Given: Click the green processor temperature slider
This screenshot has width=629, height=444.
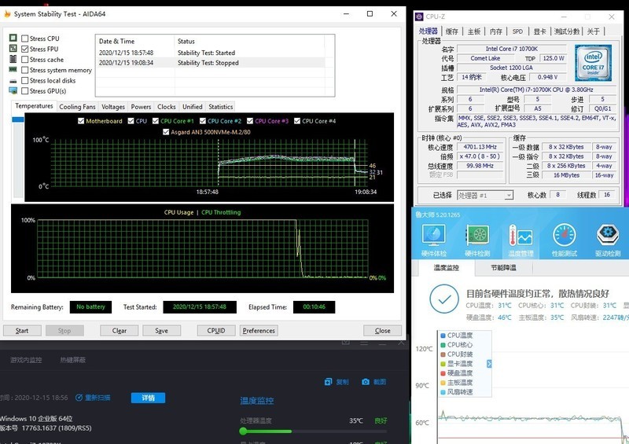Looking at the screenshot, I should tap(244, 431).
